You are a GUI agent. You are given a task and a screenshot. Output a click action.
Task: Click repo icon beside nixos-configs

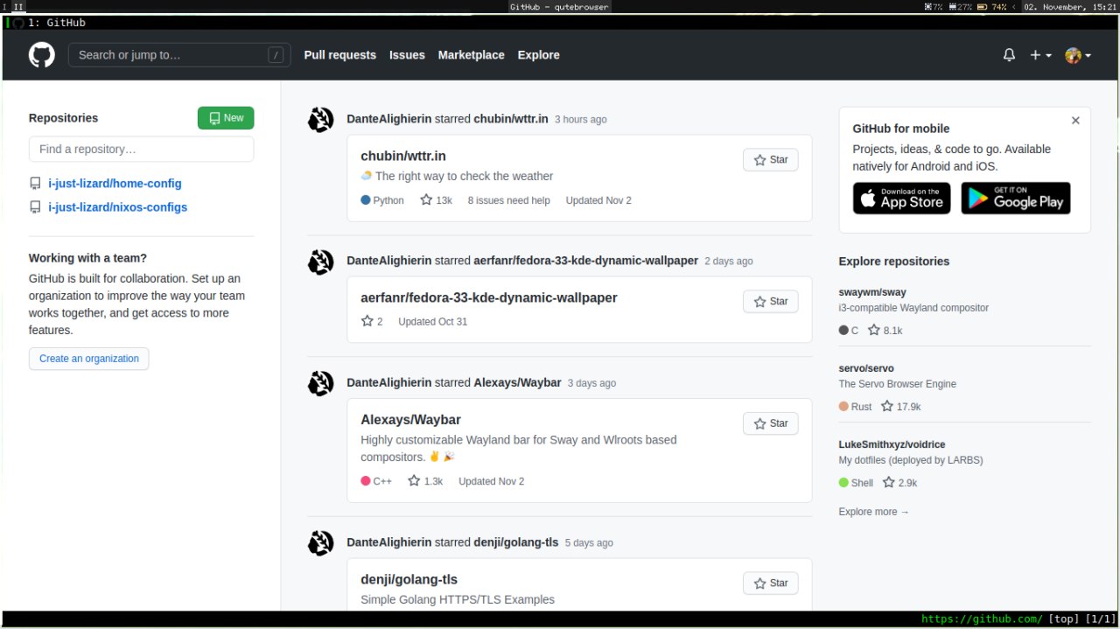tap(35, 207)
